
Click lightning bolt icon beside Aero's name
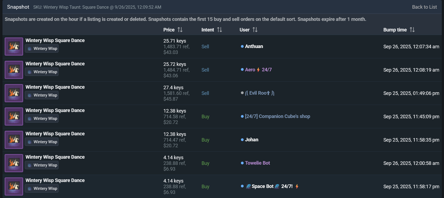point(258,70)
